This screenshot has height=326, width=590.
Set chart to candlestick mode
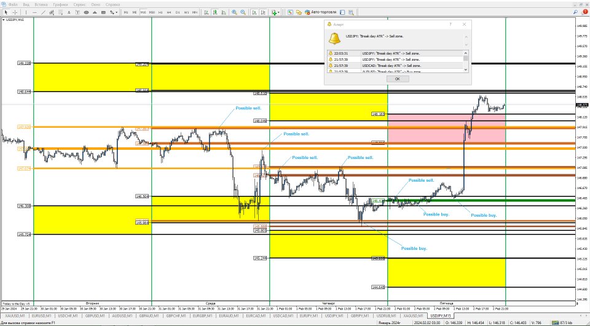[215, 12]
